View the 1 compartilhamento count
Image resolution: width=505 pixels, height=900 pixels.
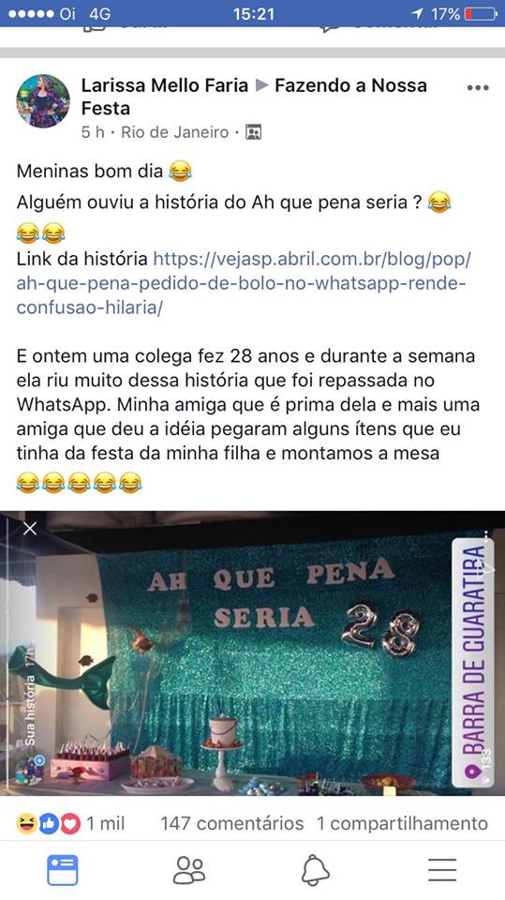[x=402, y=824]
